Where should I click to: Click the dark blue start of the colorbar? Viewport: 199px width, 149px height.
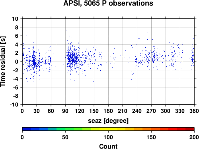click(27, 129)
